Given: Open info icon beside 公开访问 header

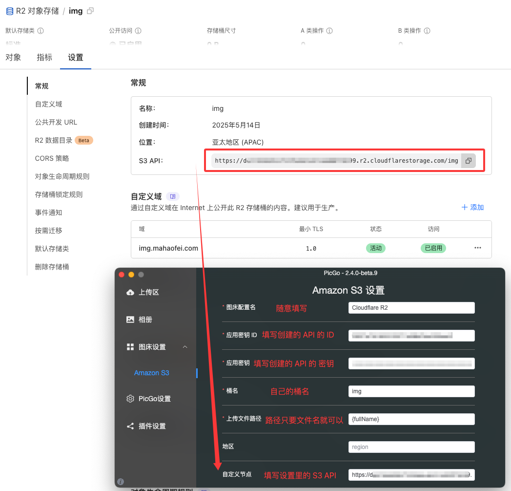Looking at the screenshot, I should pos(138,31).
